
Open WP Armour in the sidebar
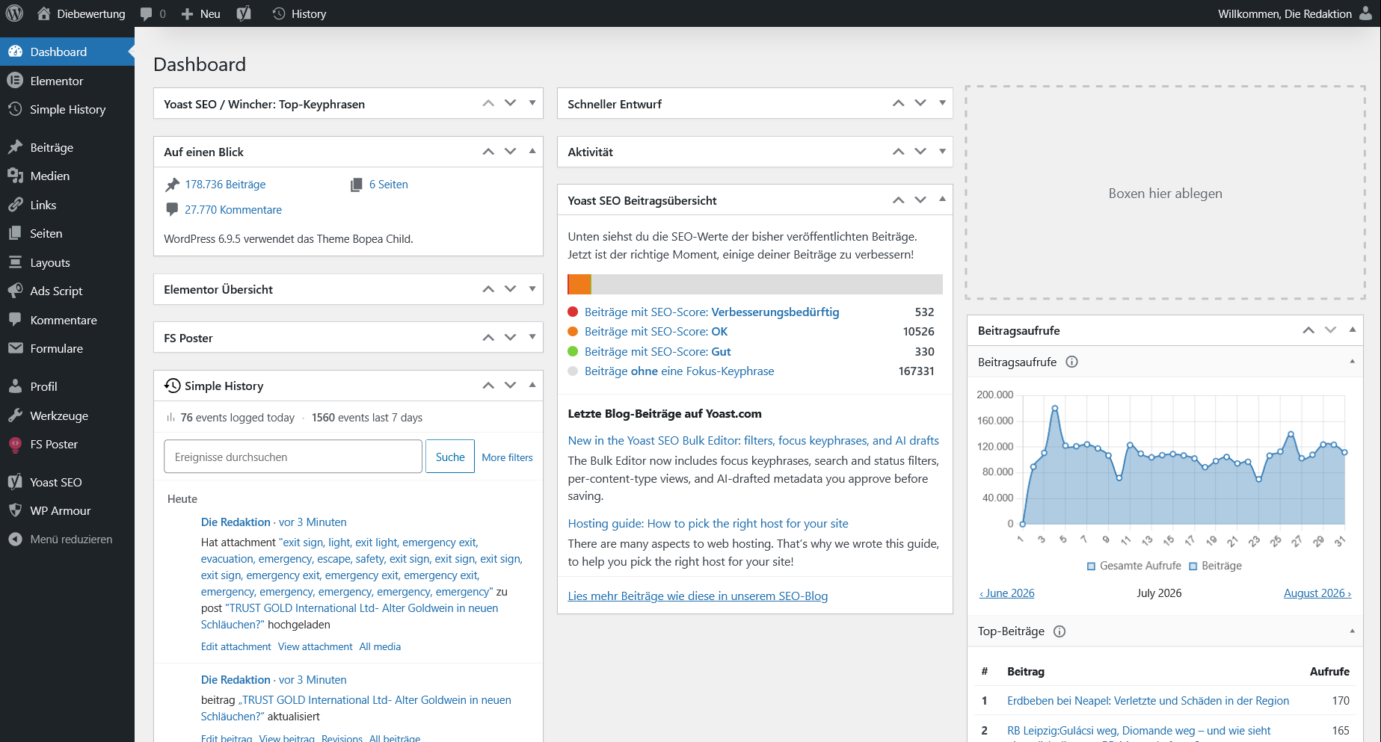(67, 510)
